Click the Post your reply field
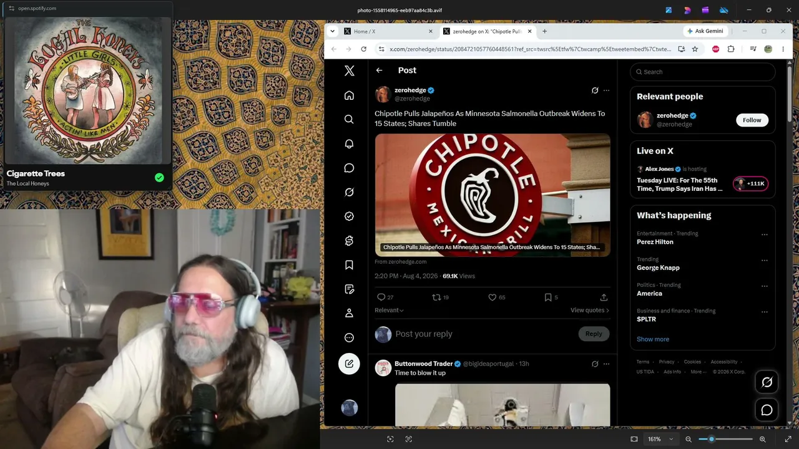This screenshot has height=449, width=799. tap(484, 334)
